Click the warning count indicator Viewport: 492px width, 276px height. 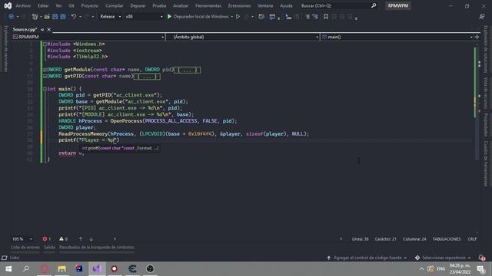(x=63, y=239)
